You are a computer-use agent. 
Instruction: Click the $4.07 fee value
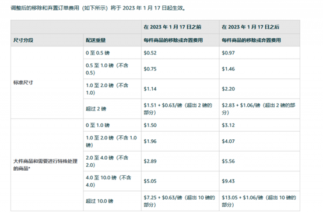[x=228, y=141]
